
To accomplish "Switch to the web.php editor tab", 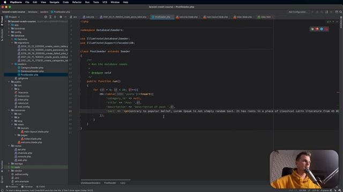I will tap(88, 17).
